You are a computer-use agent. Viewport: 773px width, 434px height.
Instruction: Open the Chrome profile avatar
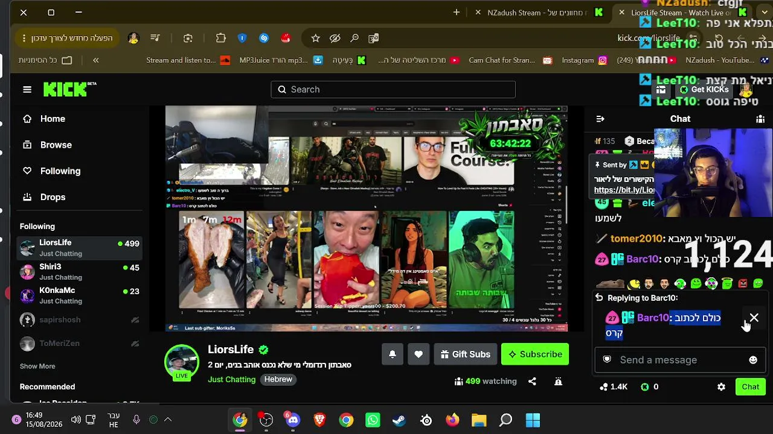point(133,38)
